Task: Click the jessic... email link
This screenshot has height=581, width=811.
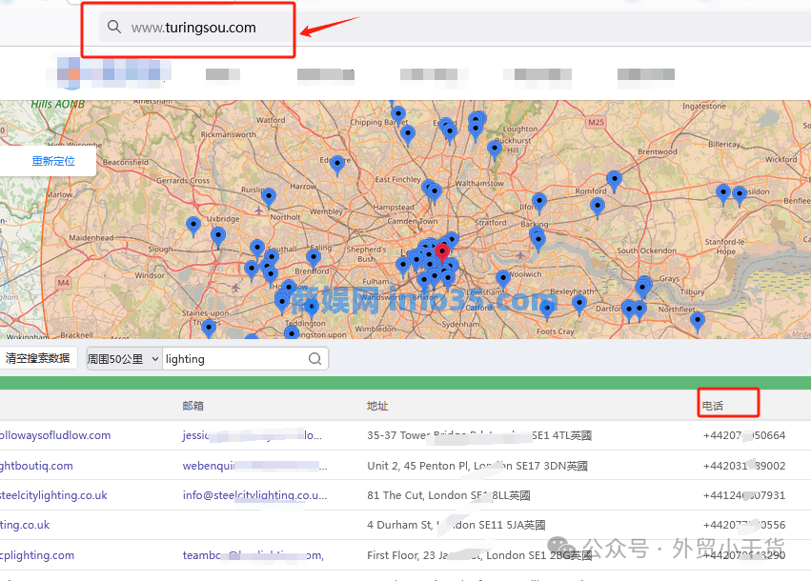Action: click(252, 435)
